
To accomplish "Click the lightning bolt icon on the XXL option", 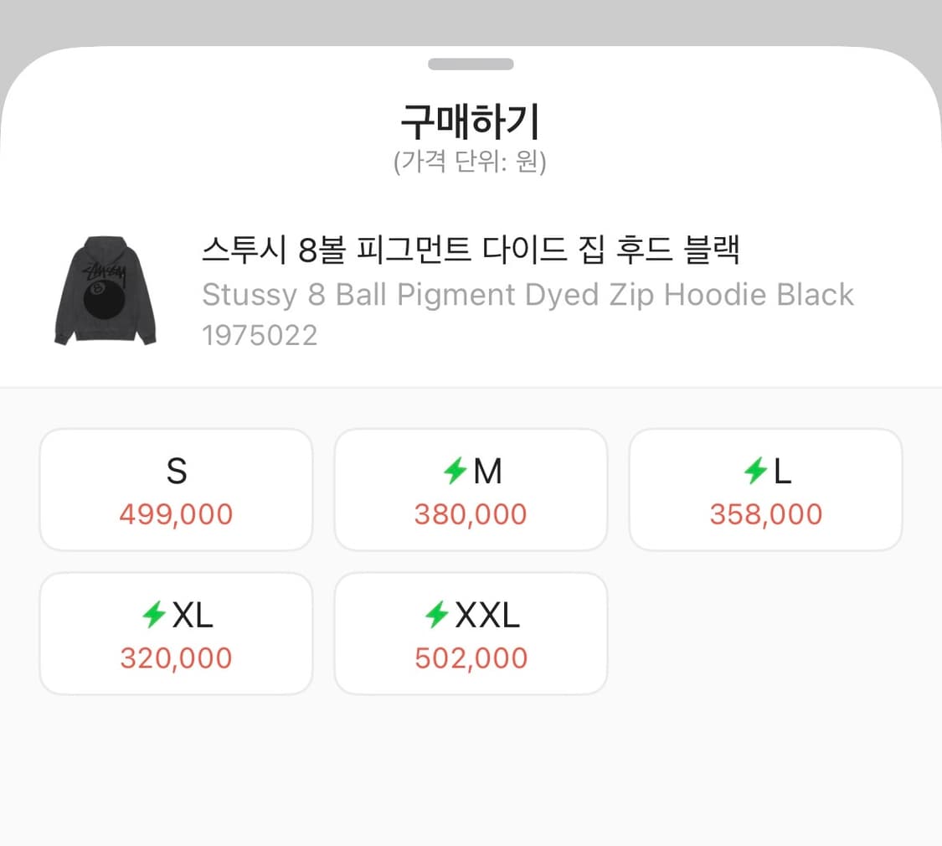I will [x=438, y=615].
